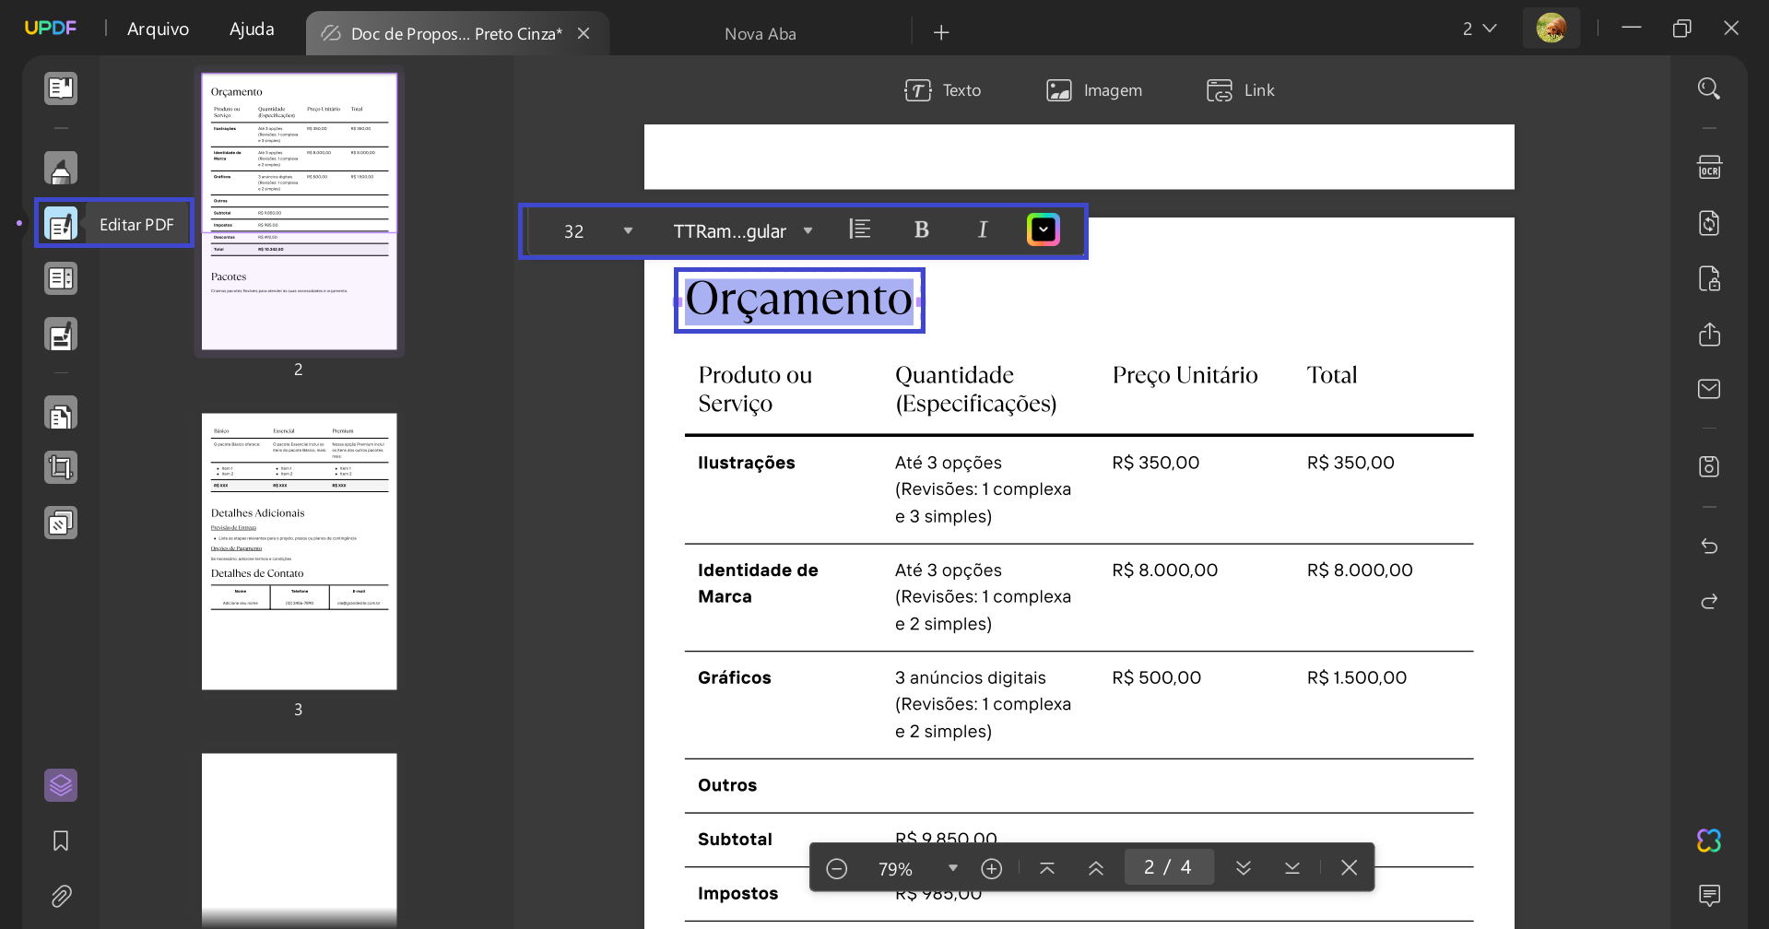Undo the last edit
Screen dimensions: 1769x929
[1708, 546]
